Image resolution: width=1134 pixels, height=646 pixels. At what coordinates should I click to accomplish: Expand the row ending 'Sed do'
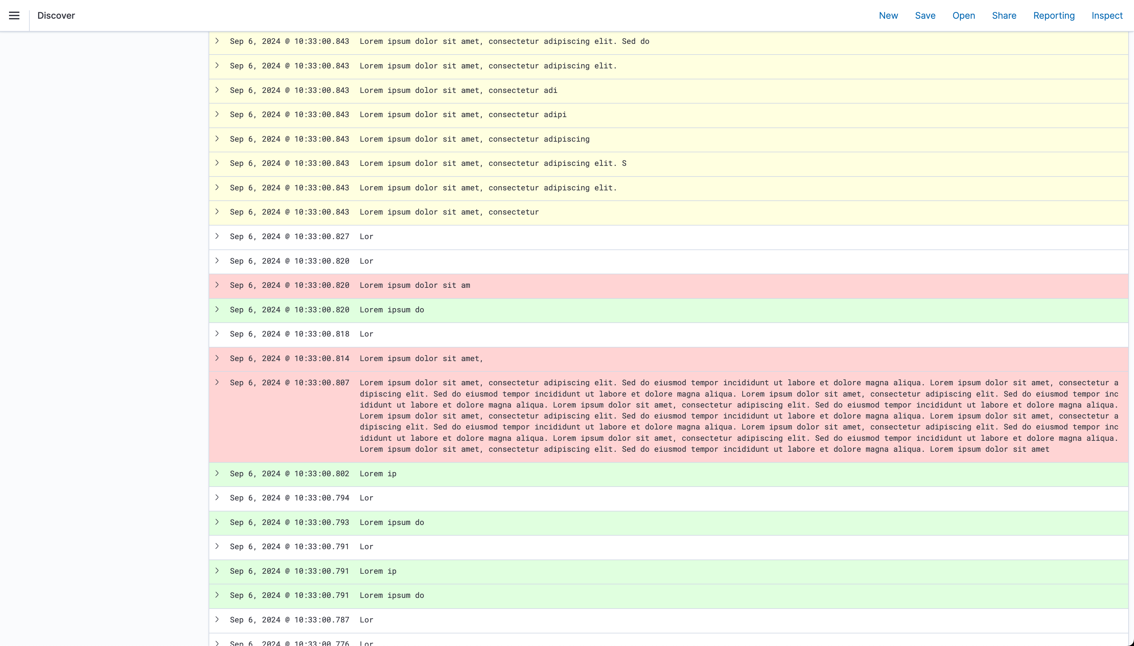click(217, 41)
